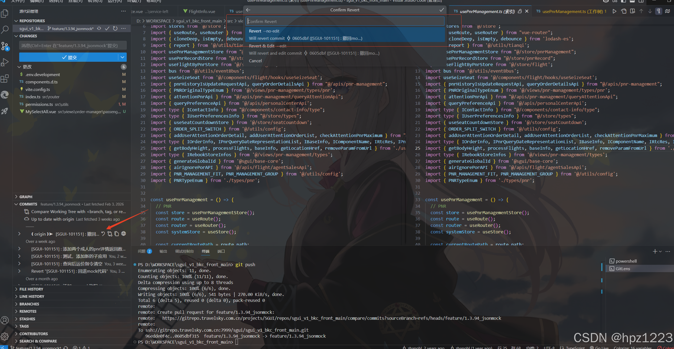The height and width of the screenshot is (349, 674).
Task: Click Up to date with origin row
Action: [x=72, y=219]
